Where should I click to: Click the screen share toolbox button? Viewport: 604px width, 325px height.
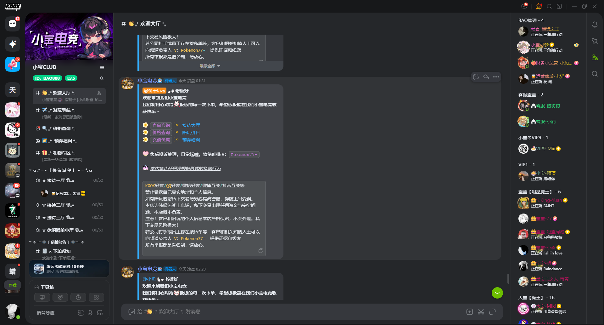(42, 297)
